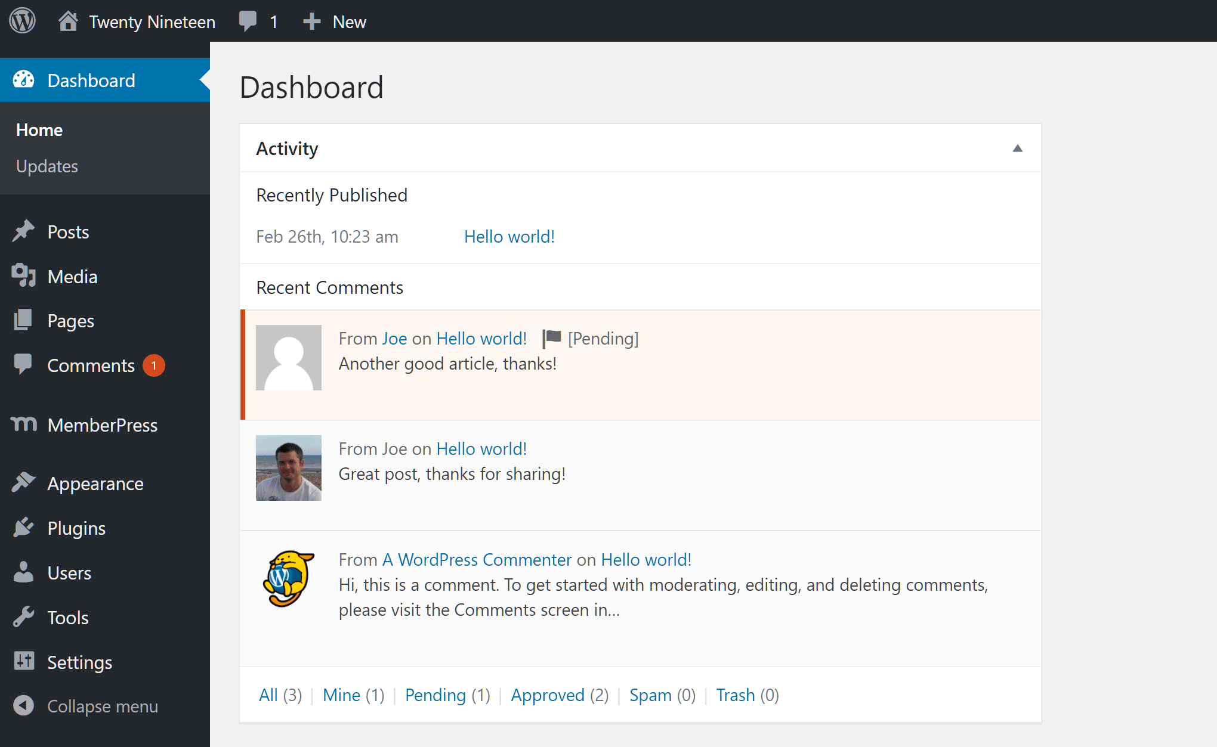Click the MemberPress icon
Screen dimensions: 1217x747
pyautogui.click(x=23, y=424)
